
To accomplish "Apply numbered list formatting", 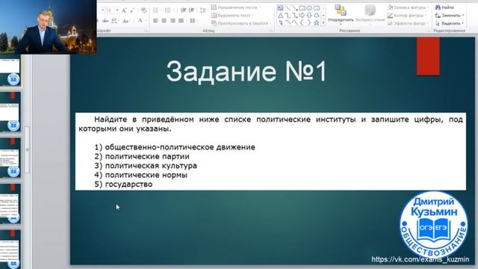I will tap(169, 10).
